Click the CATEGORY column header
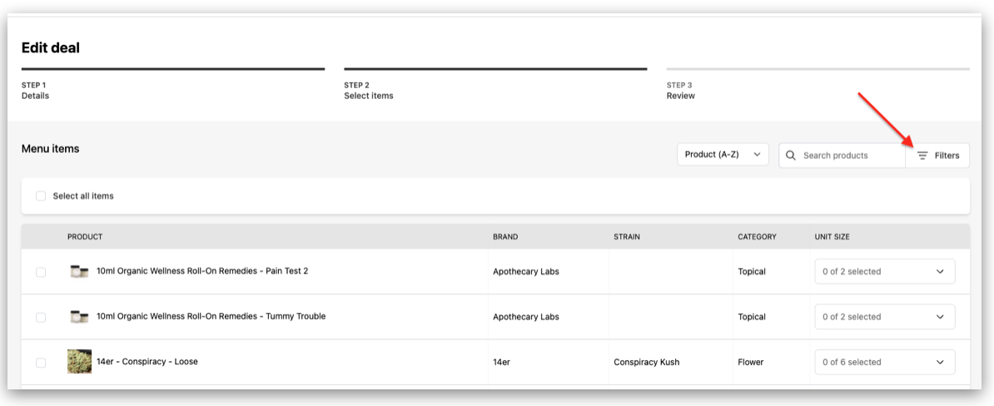 757,237
